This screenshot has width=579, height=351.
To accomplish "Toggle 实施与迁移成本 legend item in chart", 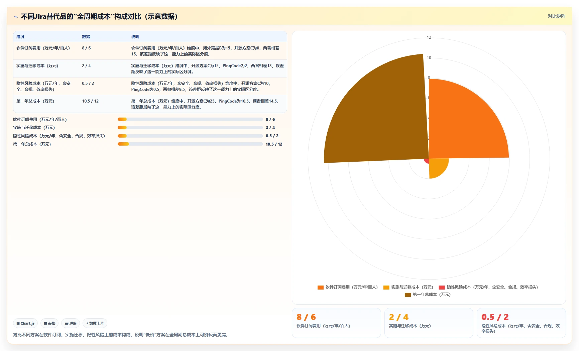I will (408, 287).
